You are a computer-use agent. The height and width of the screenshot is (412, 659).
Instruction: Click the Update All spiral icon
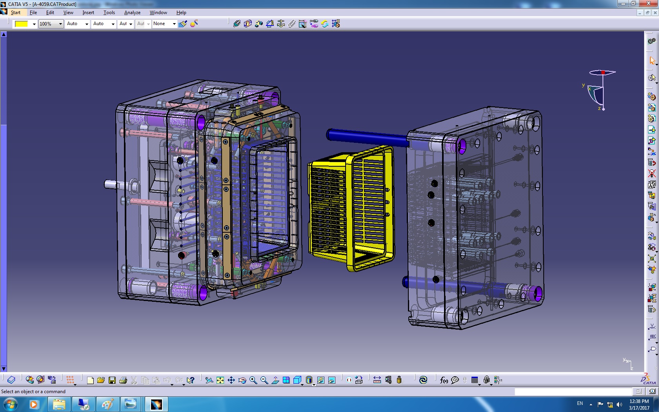pos(423,380)
